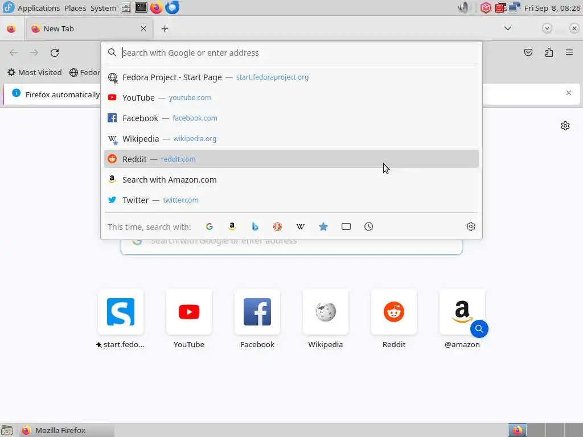Open the network connections tray icon
The height and width of the screenshot is (437, 583).
[515, 7]
